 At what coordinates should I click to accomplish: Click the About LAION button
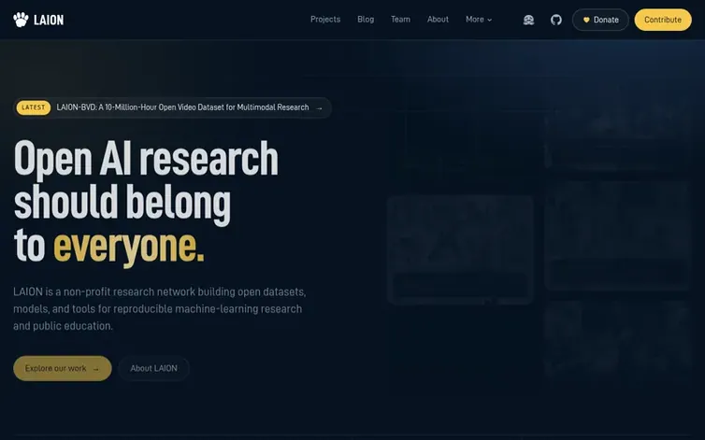pos(153,369)
